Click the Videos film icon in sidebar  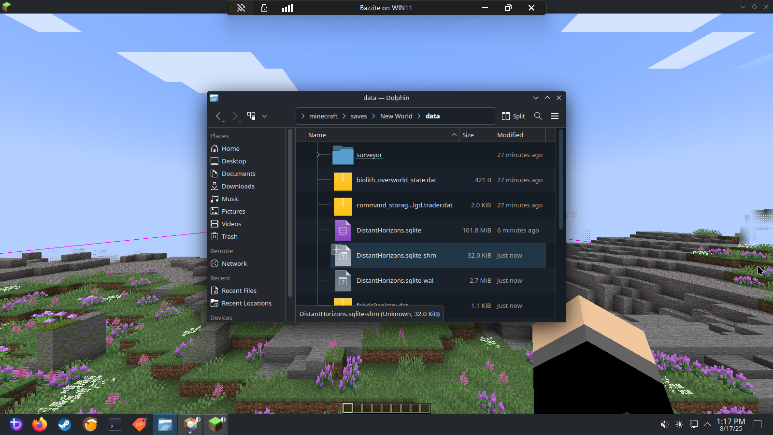pos(215,224)
